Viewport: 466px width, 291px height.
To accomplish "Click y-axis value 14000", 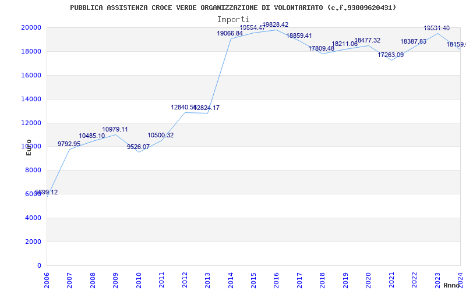I will tap(31, 99).
